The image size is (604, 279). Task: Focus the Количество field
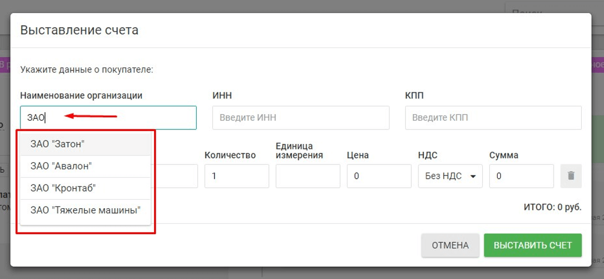pos(236,176)
